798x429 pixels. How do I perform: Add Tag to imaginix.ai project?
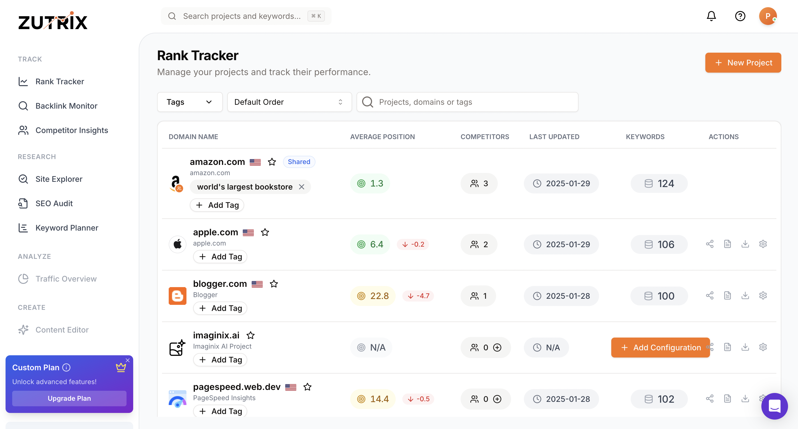[x=220, y=360]
